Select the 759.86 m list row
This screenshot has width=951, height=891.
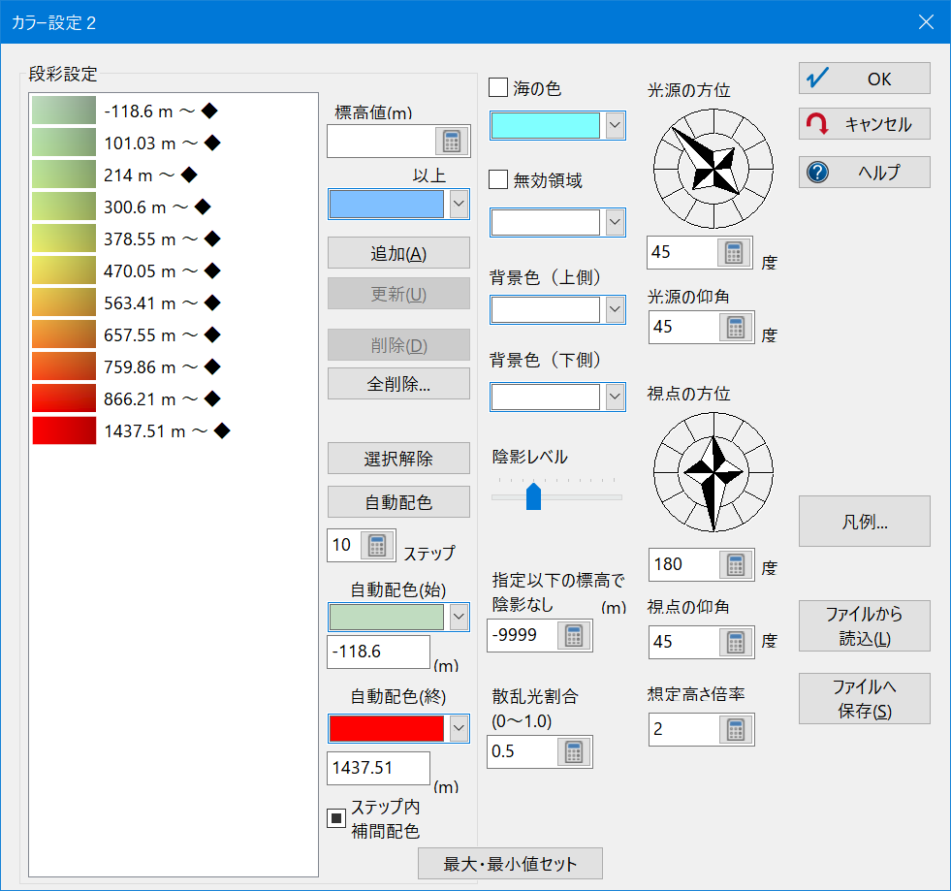[174, 366]
